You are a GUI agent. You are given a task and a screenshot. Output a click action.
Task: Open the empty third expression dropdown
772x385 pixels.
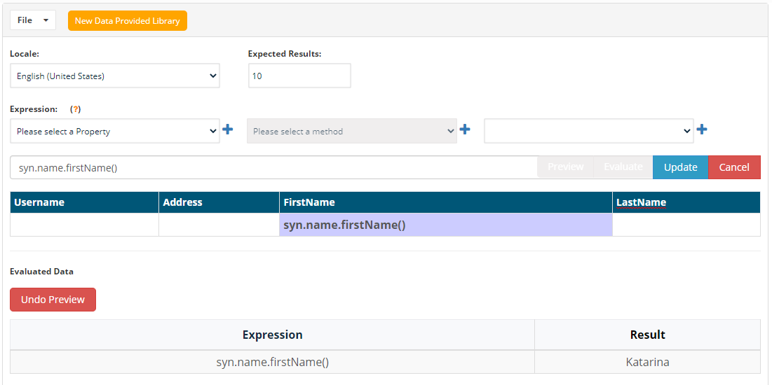coord(588,131)
